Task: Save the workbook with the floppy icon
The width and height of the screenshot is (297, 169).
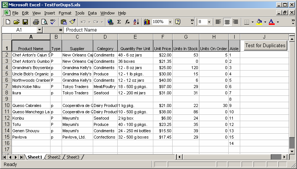Action: [25, 22]
